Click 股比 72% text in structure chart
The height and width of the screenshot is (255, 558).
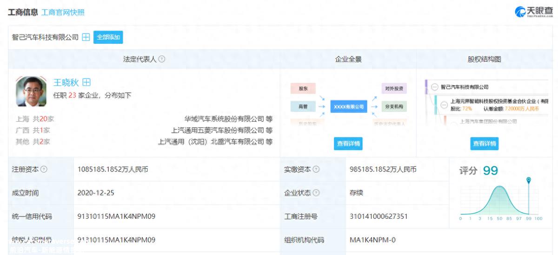coord(461,108)
